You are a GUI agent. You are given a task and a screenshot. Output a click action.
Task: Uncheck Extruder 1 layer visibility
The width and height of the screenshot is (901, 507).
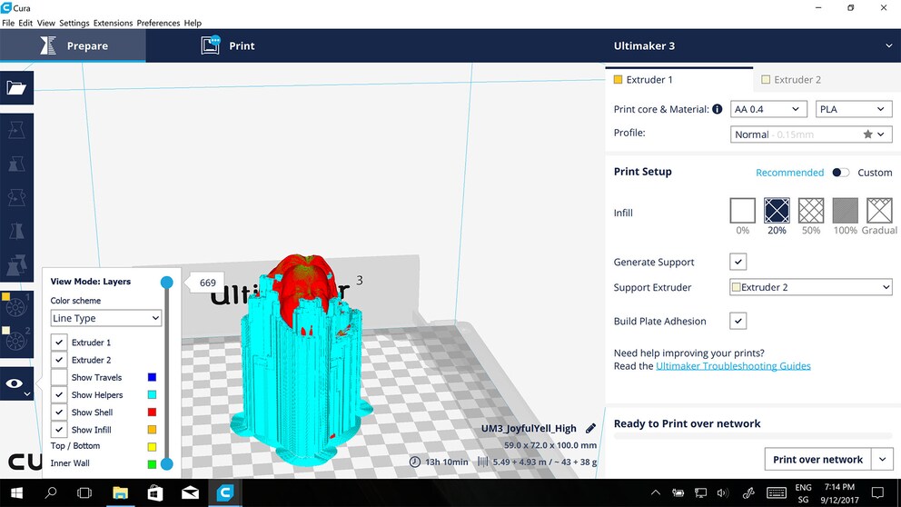(x=59, y=342)
